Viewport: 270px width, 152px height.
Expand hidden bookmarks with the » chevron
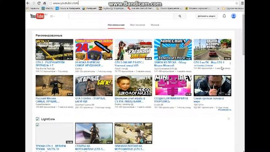[219, 8]
